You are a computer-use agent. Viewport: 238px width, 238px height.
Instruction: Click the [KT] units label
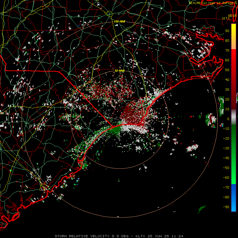pyautogui.click(x=226, y=18)
